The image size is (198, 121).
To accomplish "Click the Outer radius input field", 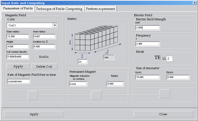I will [18, 36].
